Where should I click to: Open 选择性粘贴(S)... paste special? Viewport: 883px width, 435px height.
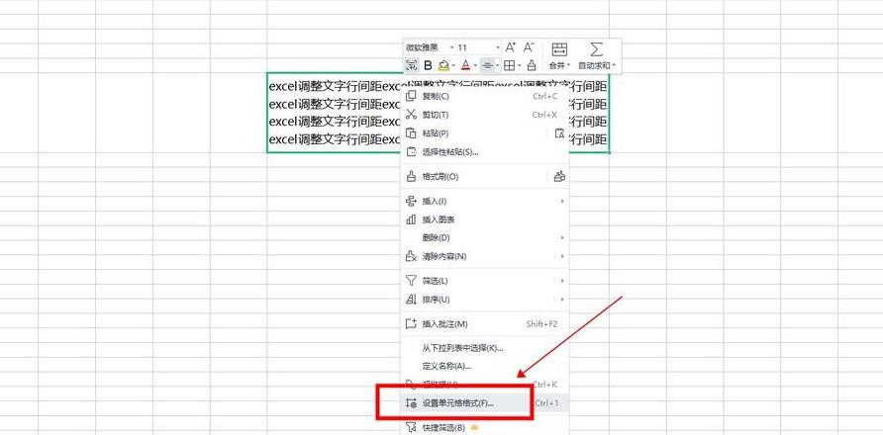(485, 152)
